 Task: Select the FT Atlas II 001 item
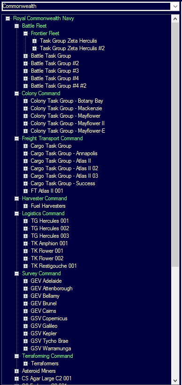(47, 191)
